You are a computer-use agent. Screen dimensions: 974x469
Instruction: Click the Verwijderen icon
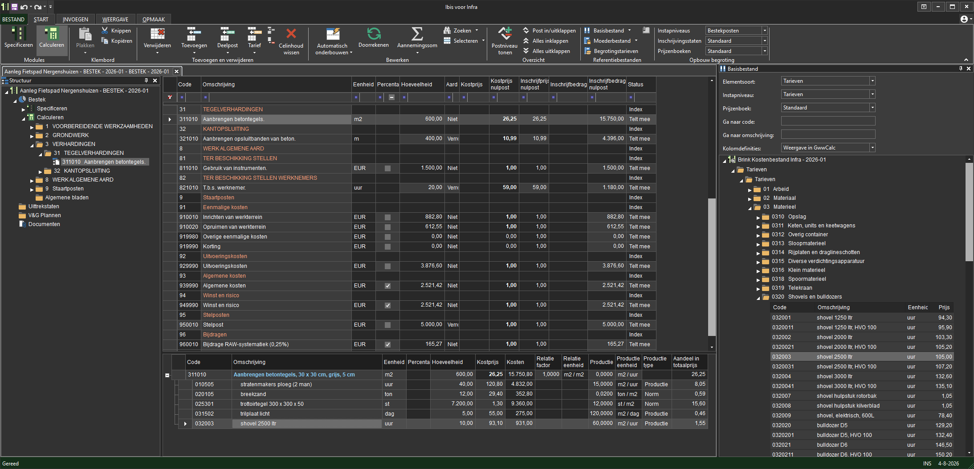click(x=157, y=34)
